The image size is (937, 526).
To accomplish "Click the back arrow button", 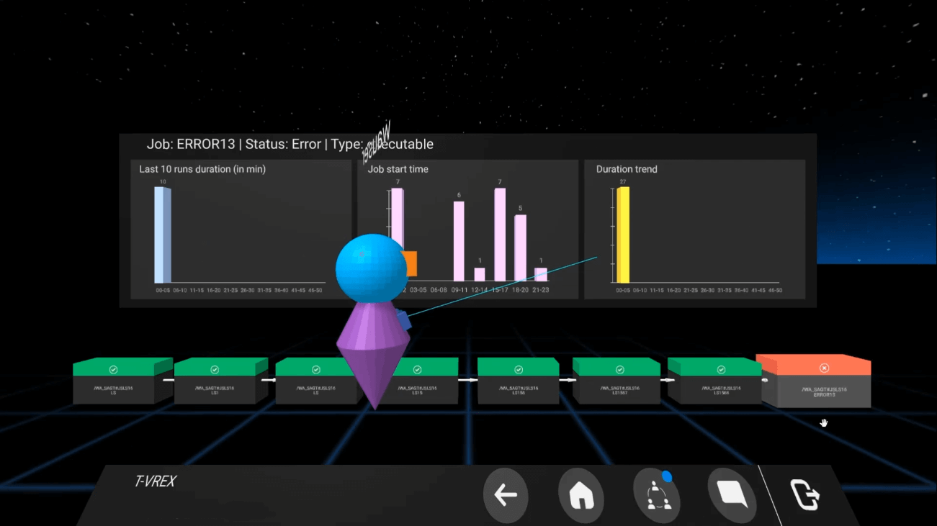I will 506,495.
